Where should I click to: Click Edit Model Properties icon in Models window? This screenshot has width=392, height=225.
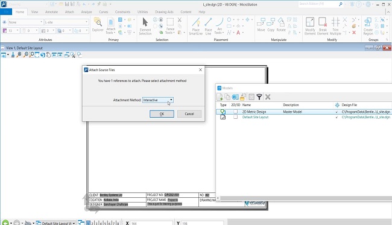coord(235,97)
